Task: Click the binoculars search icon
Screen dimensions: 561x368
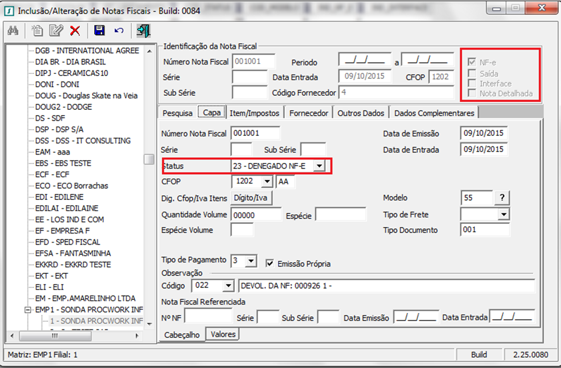Action: (13, 31)
